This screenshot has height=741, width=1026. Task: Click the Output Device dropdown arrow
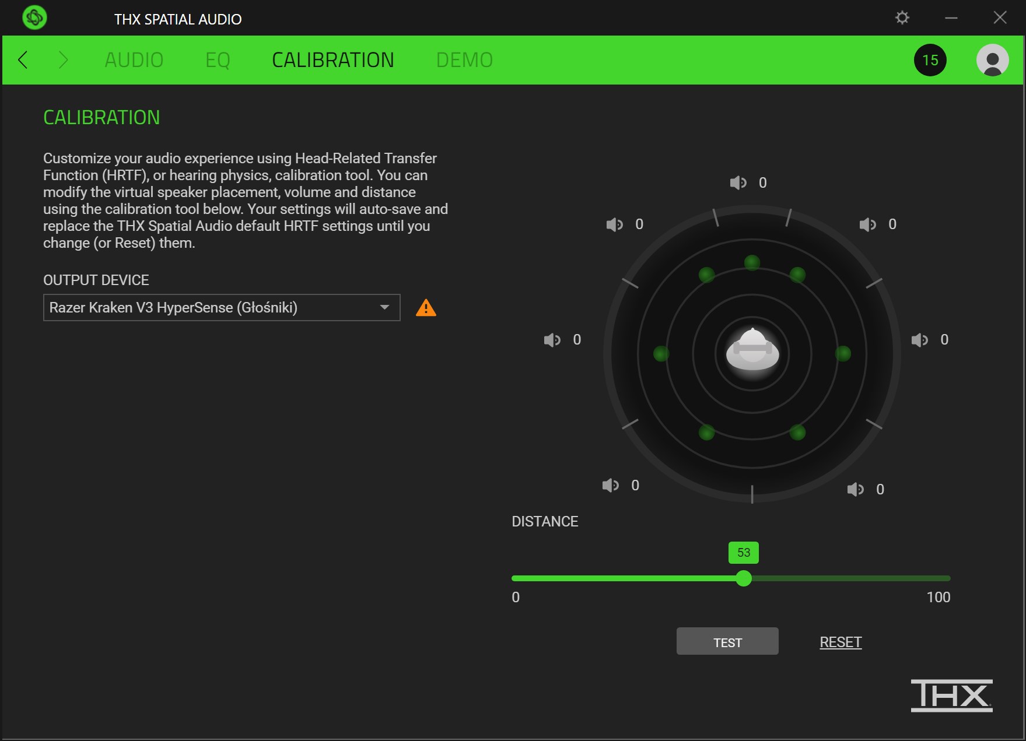click(x=384, y=307)
